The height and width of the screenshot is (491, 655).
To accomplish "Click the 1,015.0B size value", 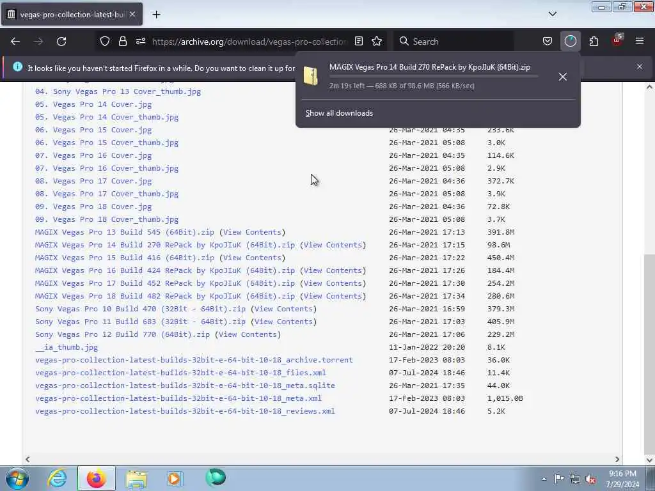I will click(x=505, y=398).
